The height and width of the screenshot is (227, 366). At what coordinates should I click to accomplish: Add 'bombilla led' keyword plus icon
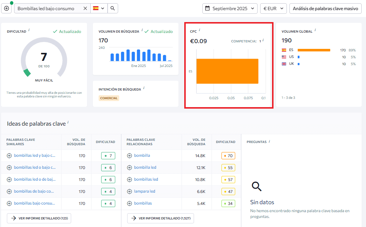coord(129,168)
